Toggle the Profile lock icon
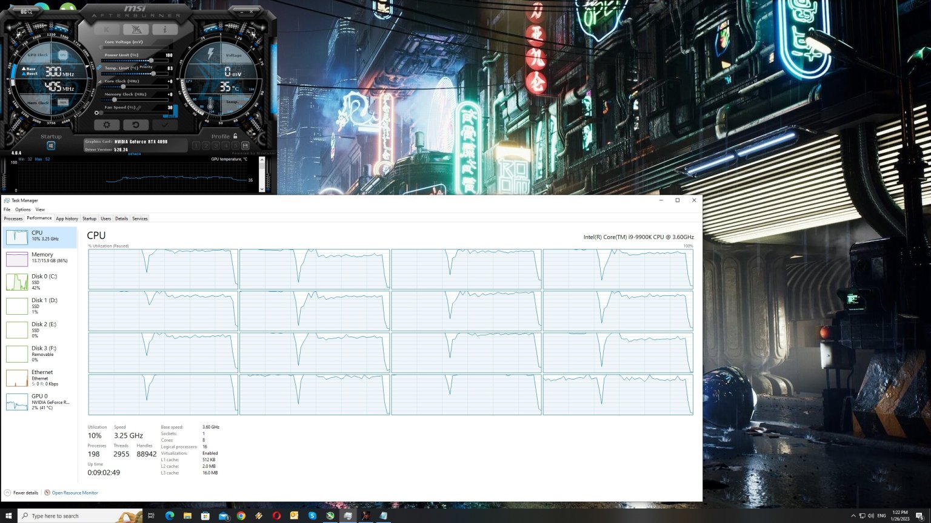The image size is (931, 523). (x=235, y=136)
